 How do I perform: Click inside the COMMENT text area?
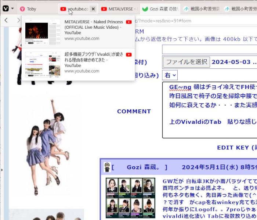point(209,110)
